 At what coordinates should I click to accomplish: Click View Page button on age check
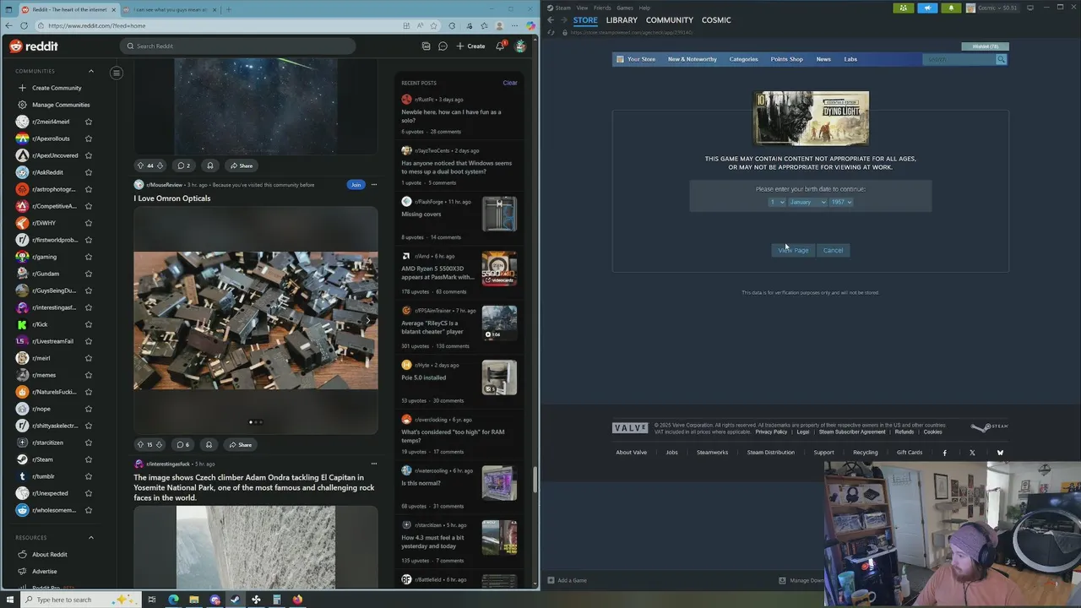coord(793,250)
